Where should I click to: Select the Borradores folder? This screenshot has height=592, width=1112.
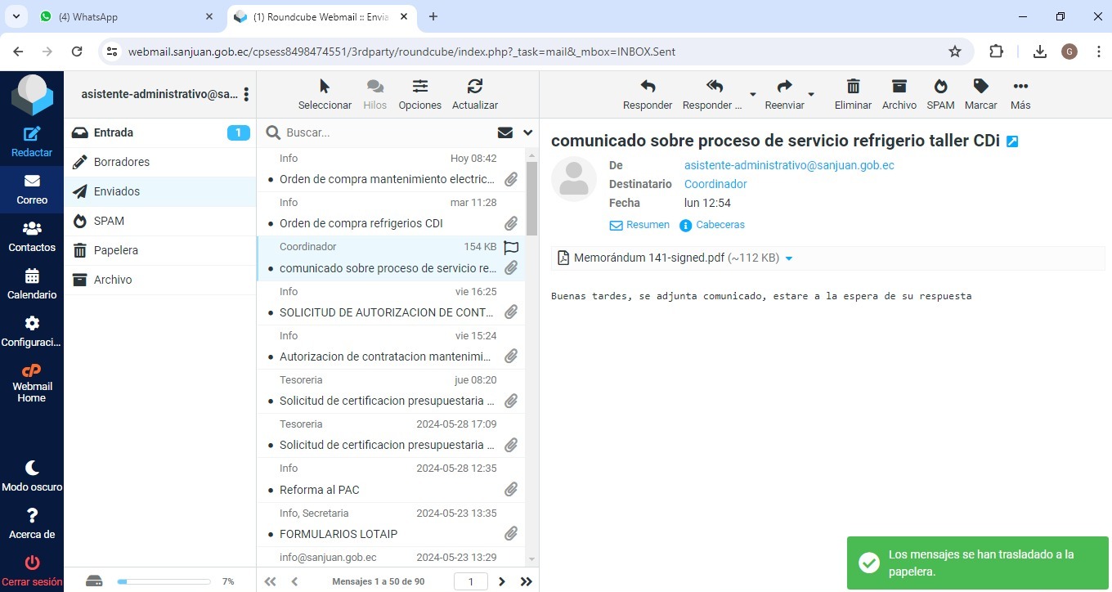(x=122, y=162)
